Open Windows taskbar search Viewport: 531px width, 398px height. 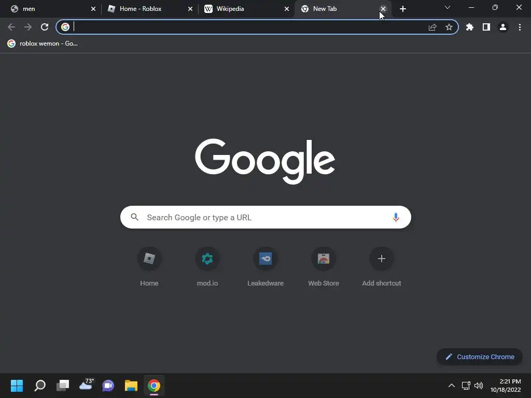40,386
